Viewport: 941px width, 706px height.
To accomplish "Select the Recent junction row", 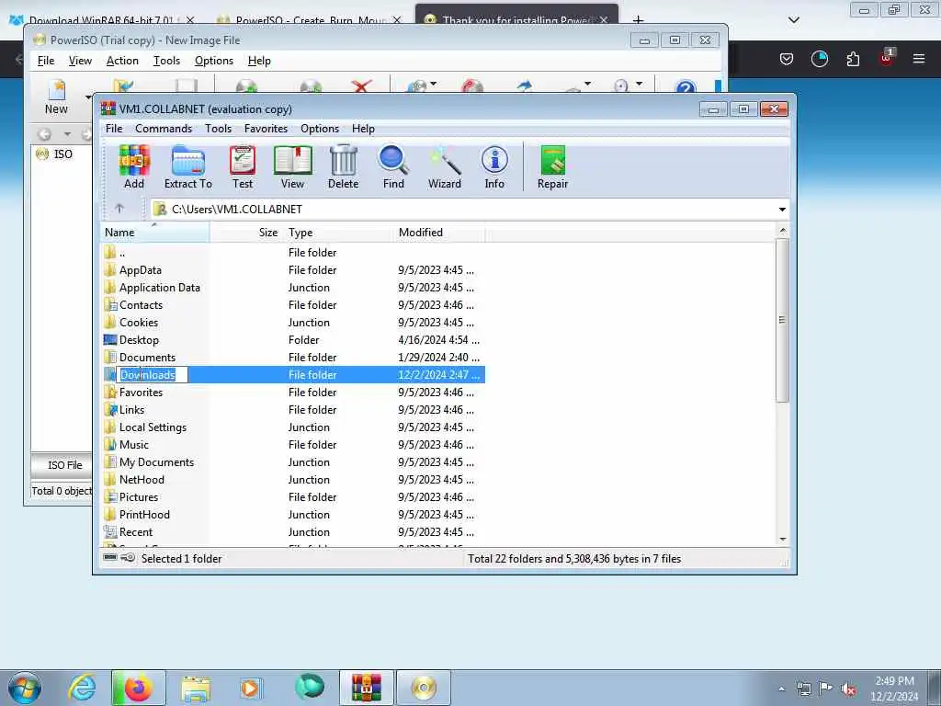I will coord(293,532).
